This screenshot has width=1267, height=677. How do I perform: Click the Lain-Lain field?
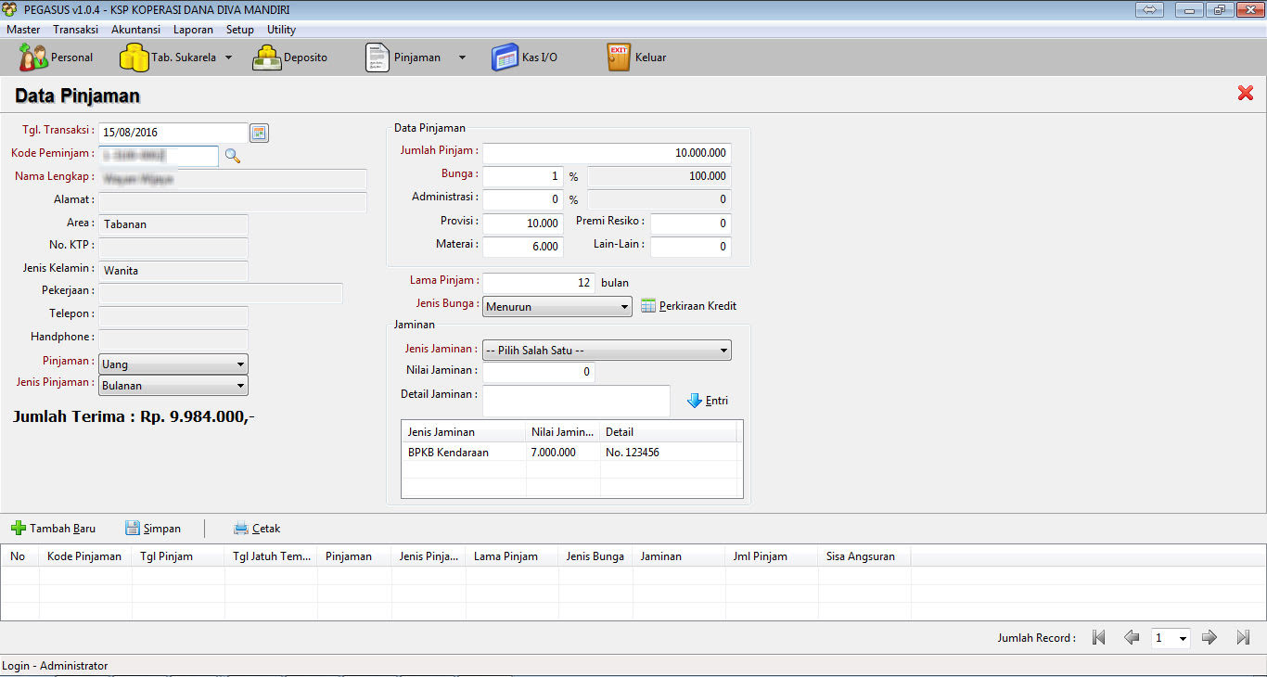691,247
